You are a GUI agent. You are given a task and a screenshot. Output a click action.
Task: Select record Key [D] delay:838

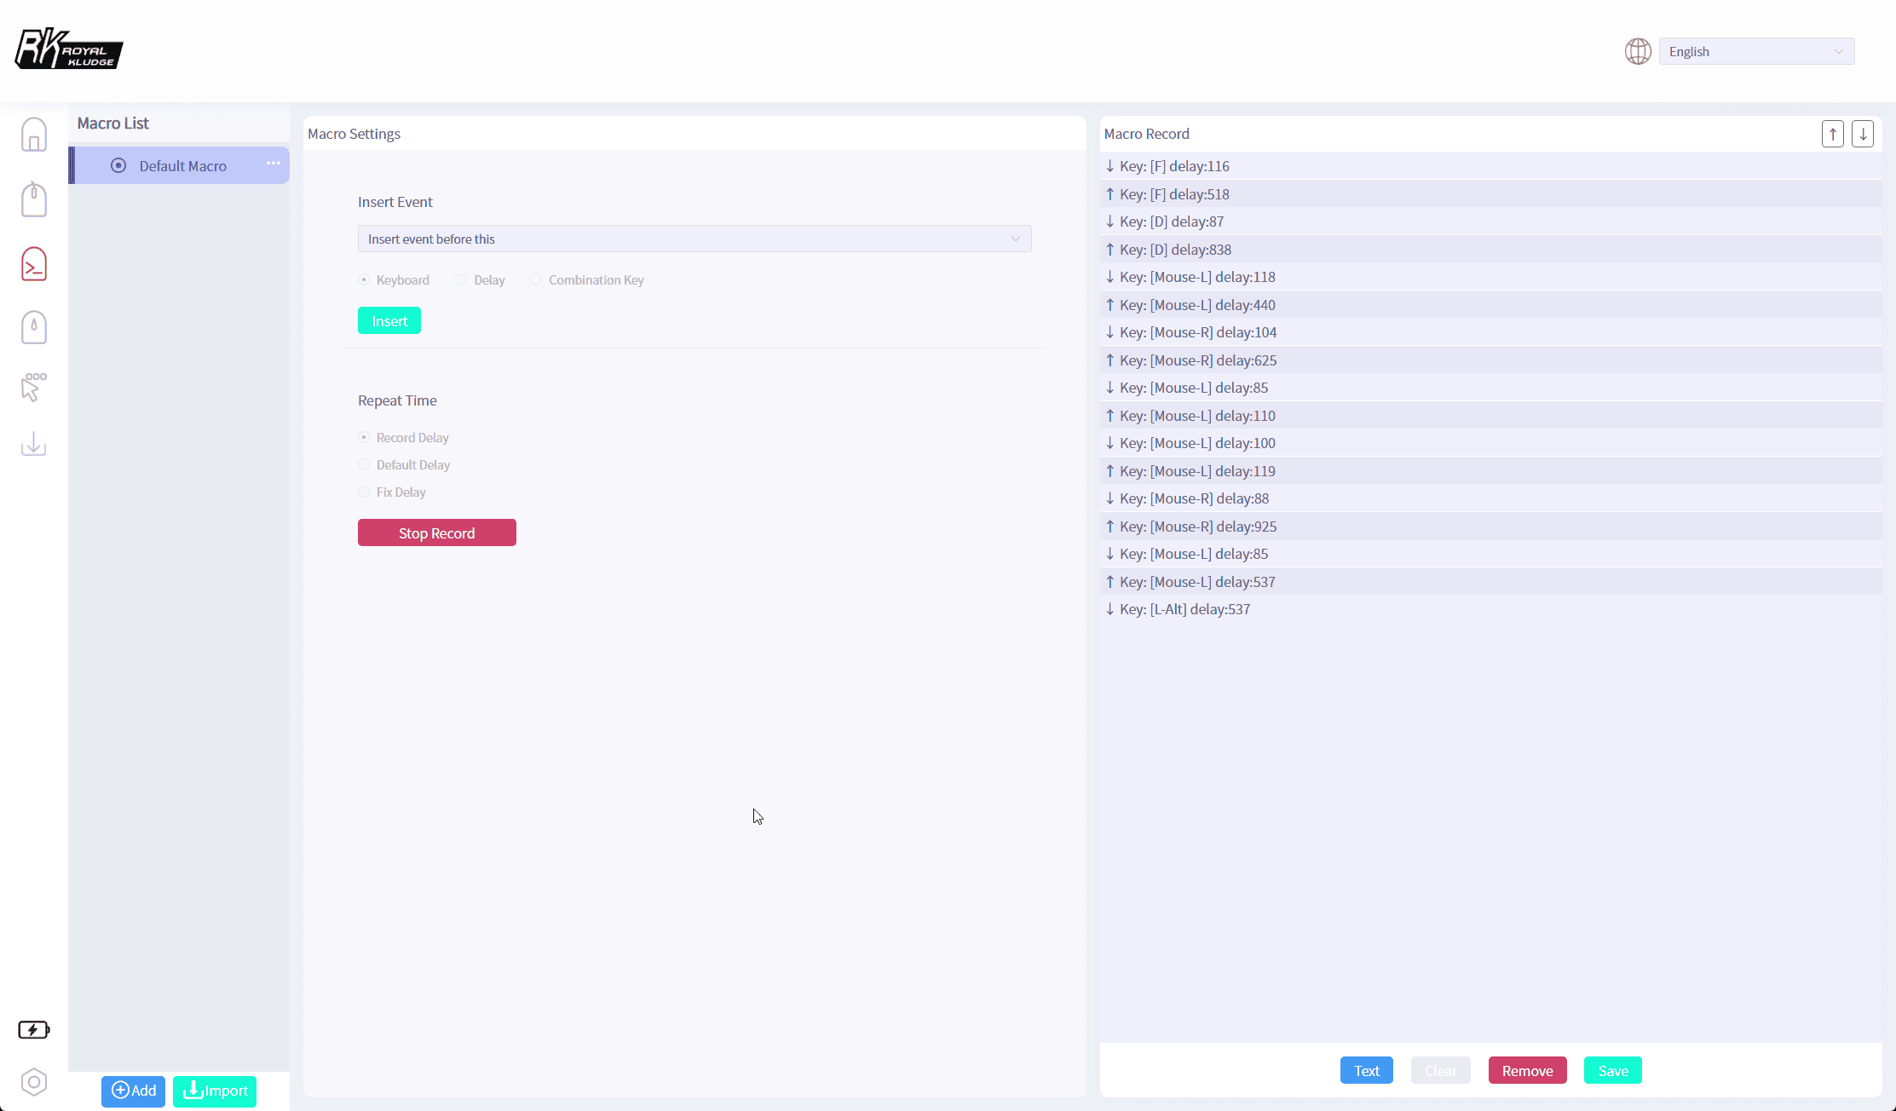[x=1491, y=250]
